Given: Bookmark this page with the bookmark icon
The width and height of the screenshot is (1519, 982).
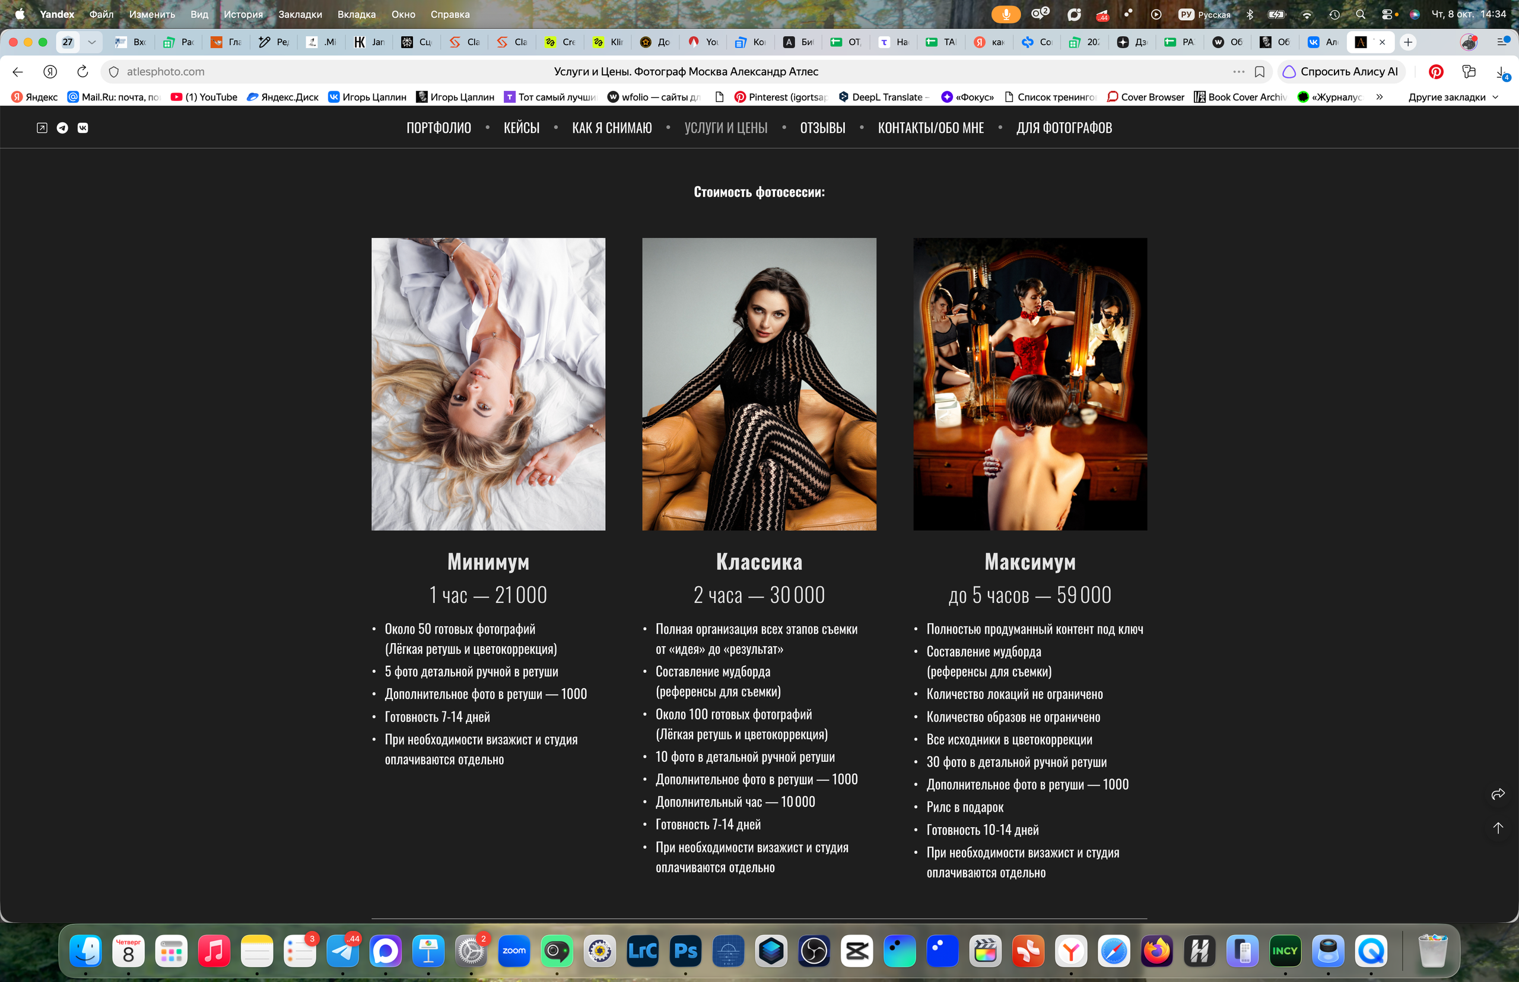Looking at the screenshot, I should point(1260,72).
